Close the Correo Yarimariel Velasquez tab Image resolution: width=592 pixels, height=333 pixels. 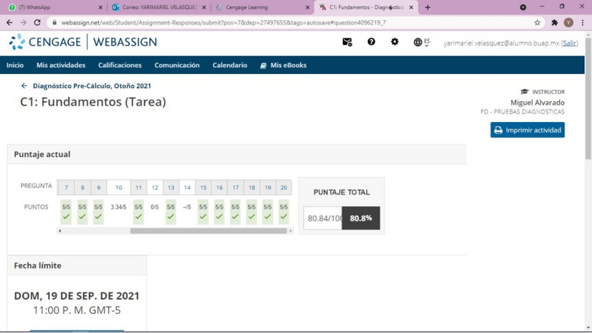click(x=204, y=7)
